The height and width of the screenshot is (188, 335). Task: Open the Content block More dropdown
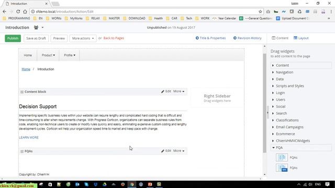pyautogui.click(x=179, y=91)
